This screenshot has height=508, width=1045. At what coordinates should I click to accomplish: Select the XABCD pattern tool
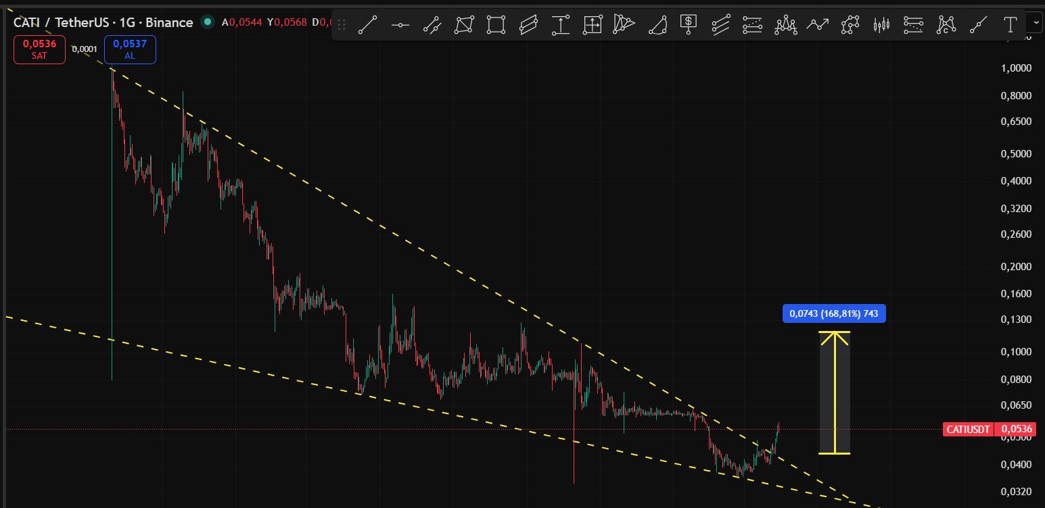[x=850, y=25]
